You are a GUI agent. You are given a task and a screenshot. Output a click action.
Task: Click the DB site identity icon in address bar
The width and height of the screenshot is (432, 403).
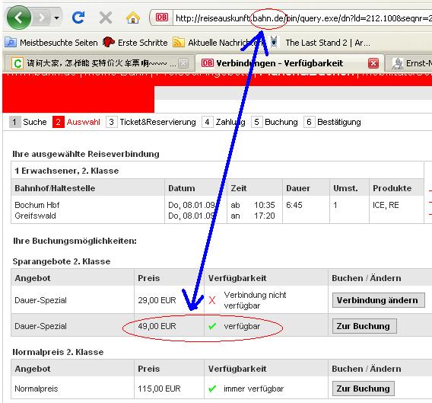coord(162,18)
